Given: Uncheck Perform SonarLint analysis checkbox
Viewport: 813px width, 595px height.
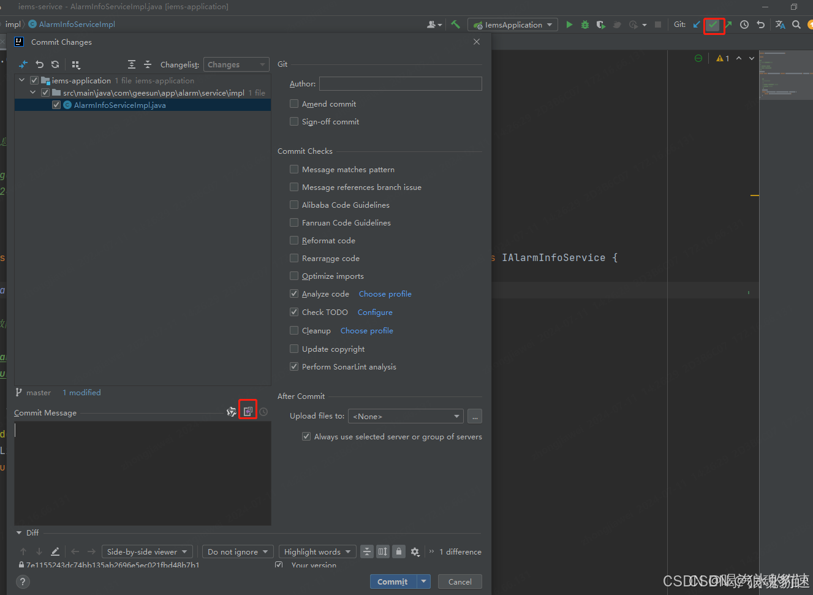Looking at the screenshot, I should [294, 366].
